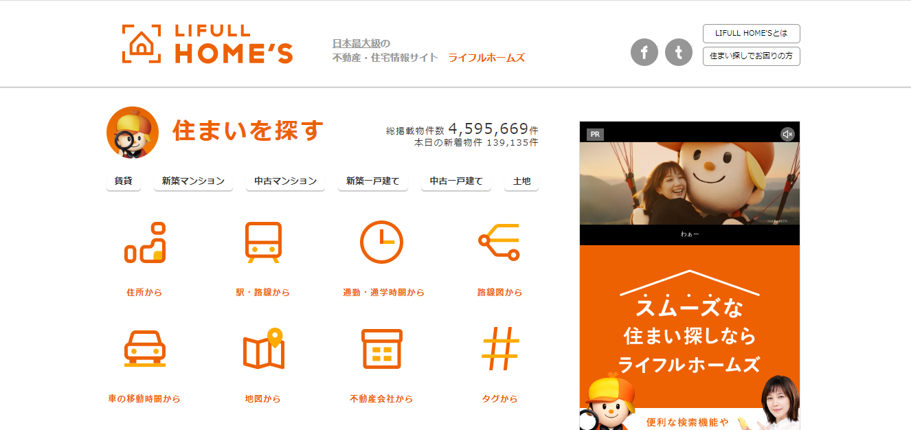Click the LIFULL HOME'S logo
This screenshot has height=430, width=911.
207,45
